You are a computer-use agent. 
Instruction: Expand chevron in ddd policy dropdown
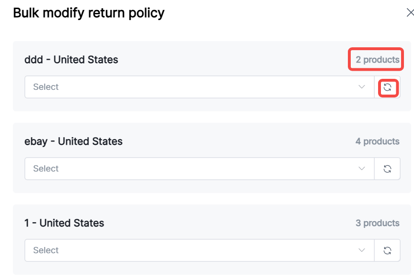(x=362, y=87)
